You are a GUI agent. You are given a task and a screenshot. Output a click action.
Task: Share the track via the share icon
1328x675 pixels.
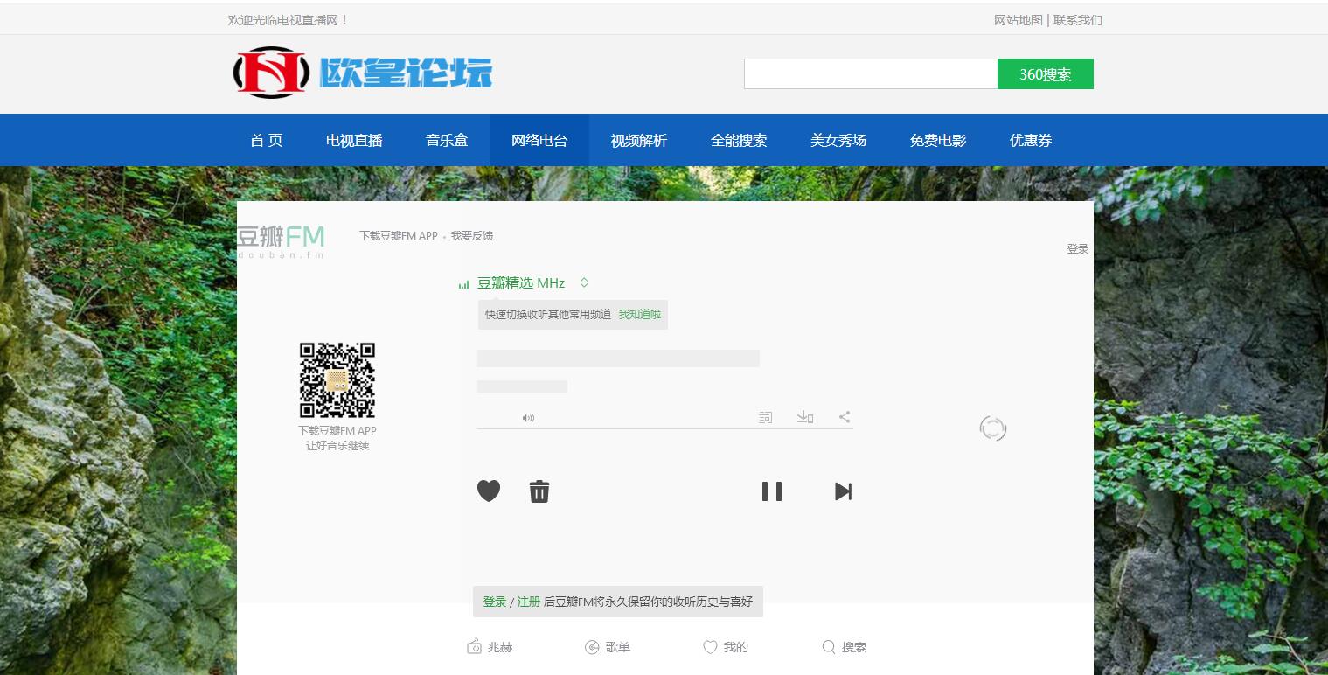[845, 417]
